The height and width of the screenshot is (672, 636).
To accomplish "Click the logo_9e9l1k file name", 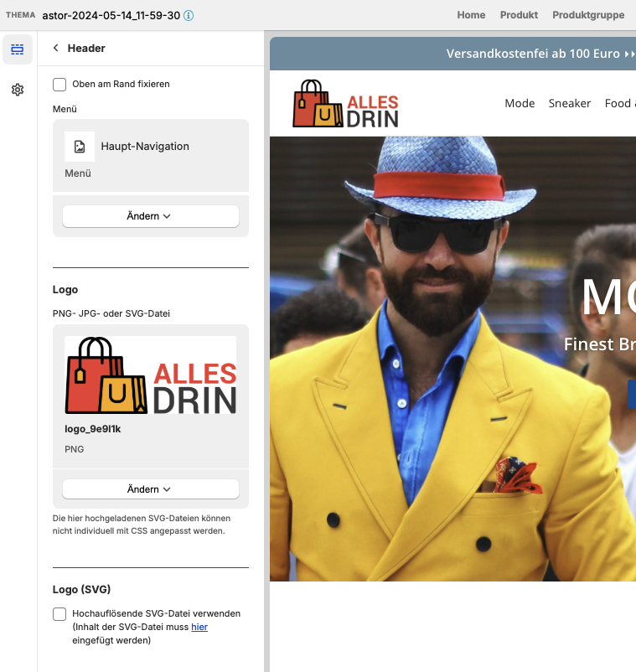I will pos(93,429).
